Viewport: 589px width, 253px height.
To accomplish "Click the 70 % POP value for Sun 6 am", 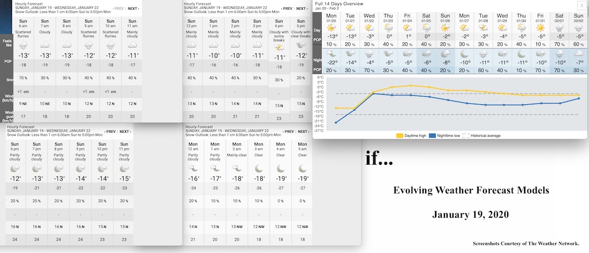I will [x=23, y=78].
